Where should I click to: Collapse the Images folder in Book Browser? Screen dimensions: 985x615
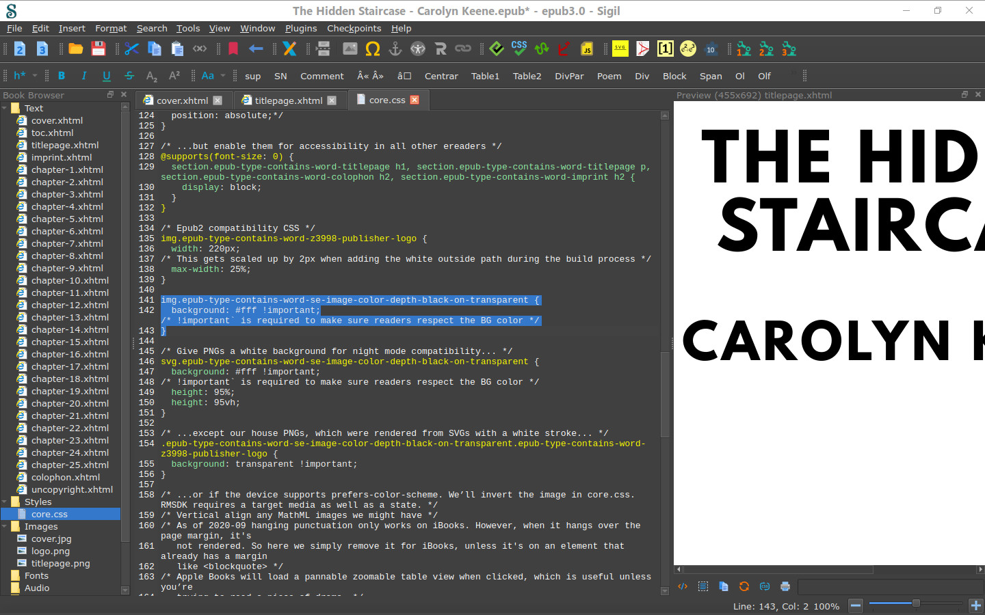tap(5, 526)
